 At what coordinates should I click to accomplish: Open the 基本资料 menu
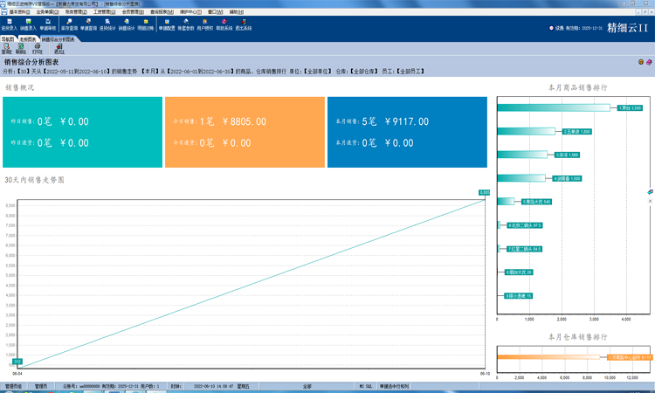click(x=19, y=12)
